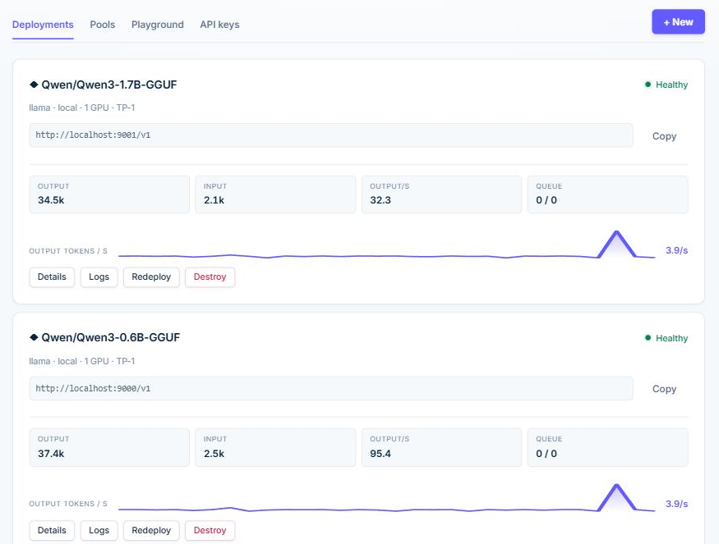
Task: Click the queue 0 / 0 value on Qwen3-0.6B card
Action: pos(546,453)
